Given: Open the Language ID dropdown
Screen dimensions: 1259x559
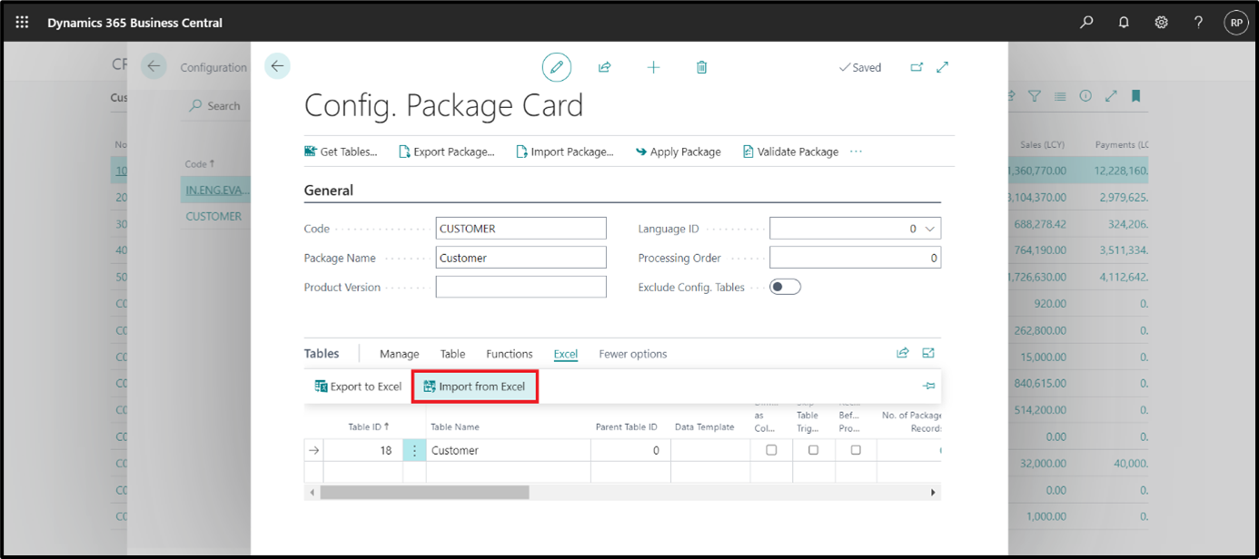Looking at the screenshot, I should coord(929,229).
